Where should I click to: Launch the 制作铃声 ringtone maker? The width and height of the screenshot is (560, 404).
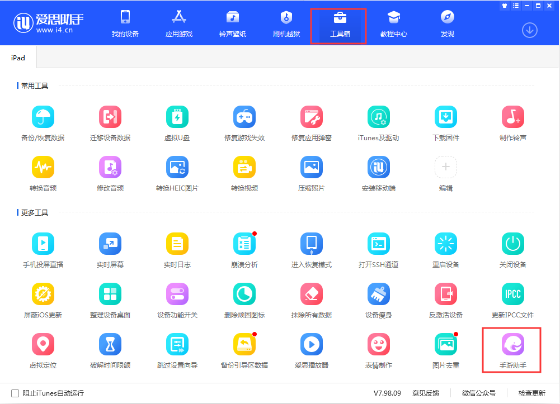tap(513, 122)
